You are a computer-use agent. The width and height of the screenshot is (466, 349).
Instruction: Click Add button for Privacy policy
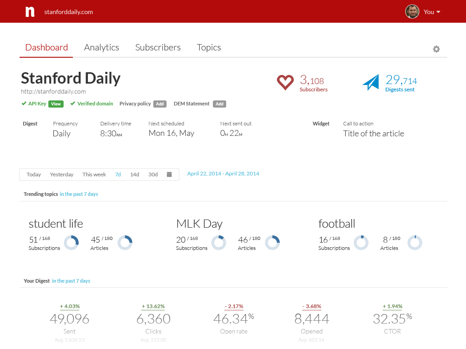point(160,104)
